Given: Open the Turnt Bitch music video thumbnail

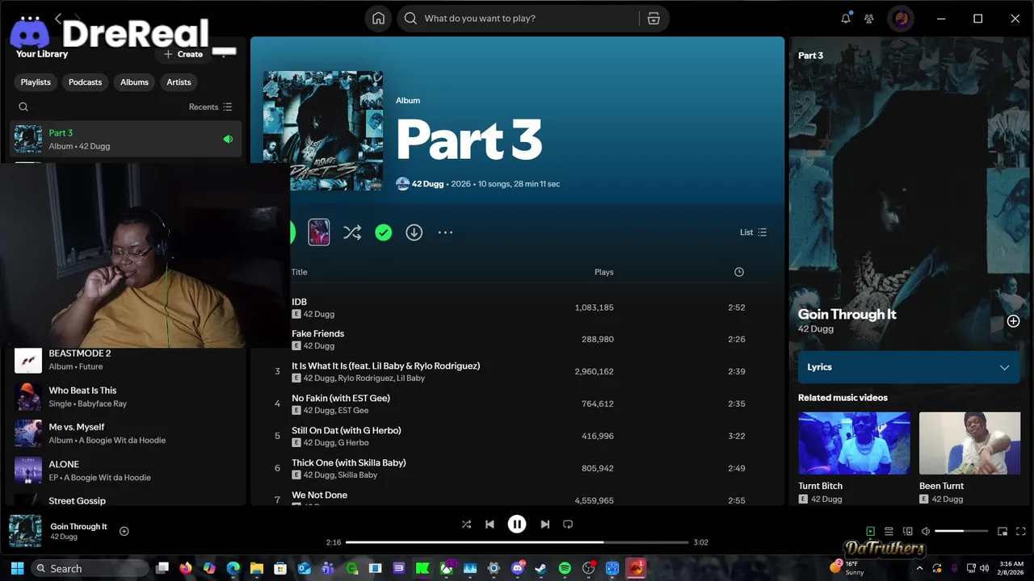Looking at the screenshot, I should (854, 443).
